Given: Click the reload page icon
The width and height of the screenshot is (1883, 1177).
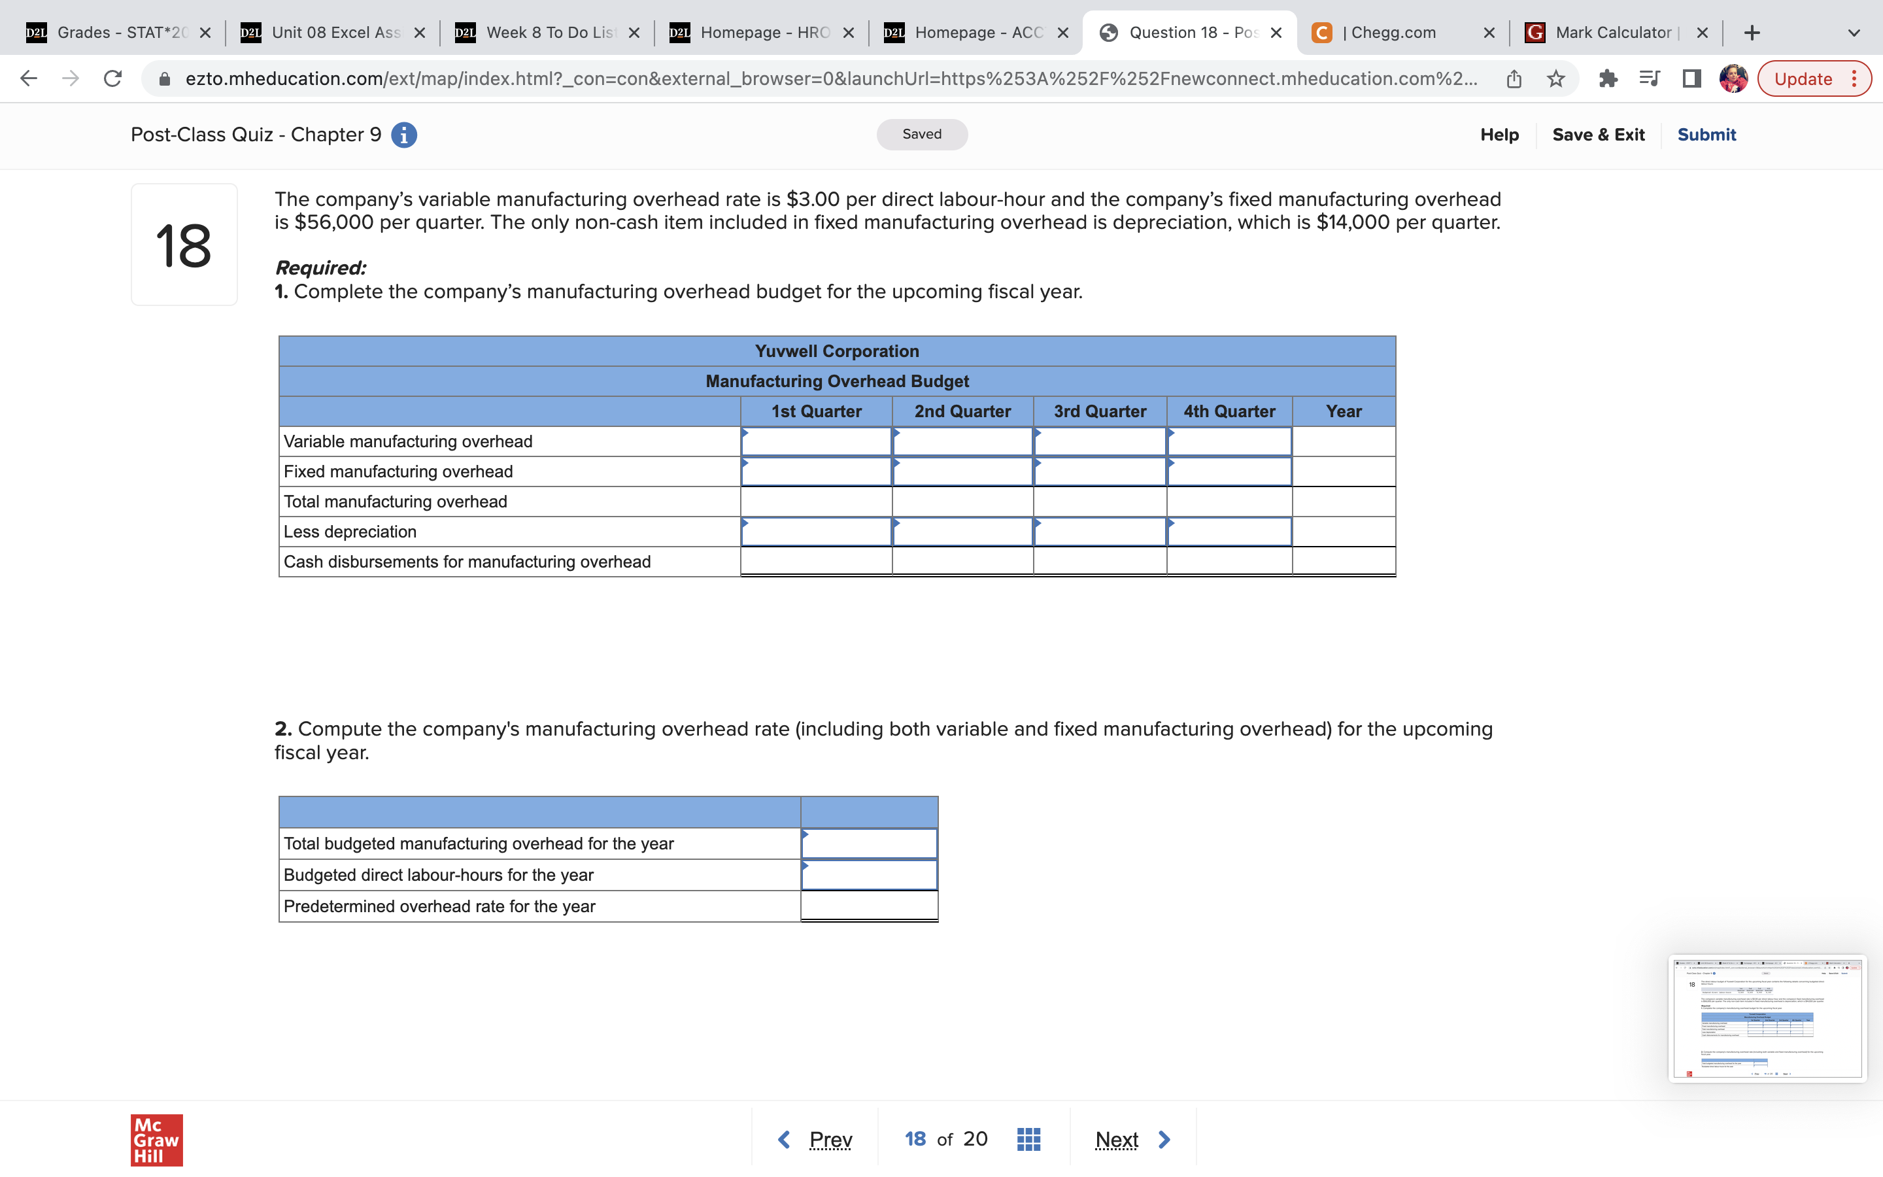Looking at the screenshot, I should [x=112, y=78].
